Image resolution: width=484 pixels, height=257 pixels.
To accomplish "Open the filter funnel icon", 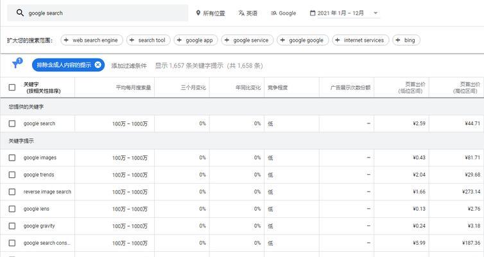I will 17,63.
